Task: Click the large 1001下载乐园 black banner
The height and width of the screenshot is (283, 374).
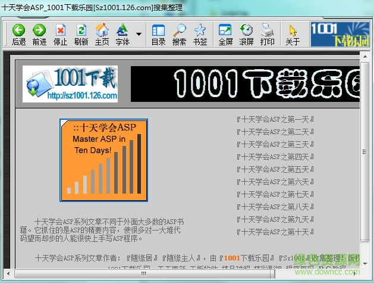Action: click(245, 84)
